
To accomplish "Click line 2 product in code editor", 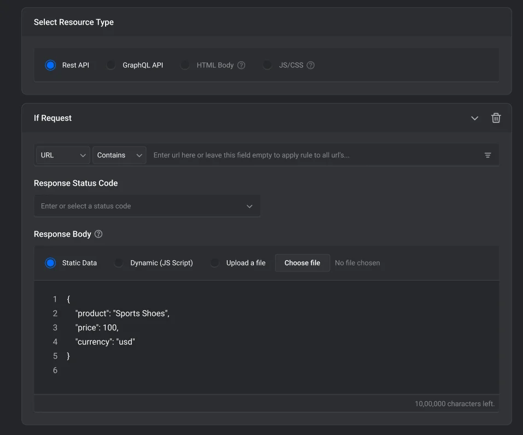I will click(x=123, y=314).
